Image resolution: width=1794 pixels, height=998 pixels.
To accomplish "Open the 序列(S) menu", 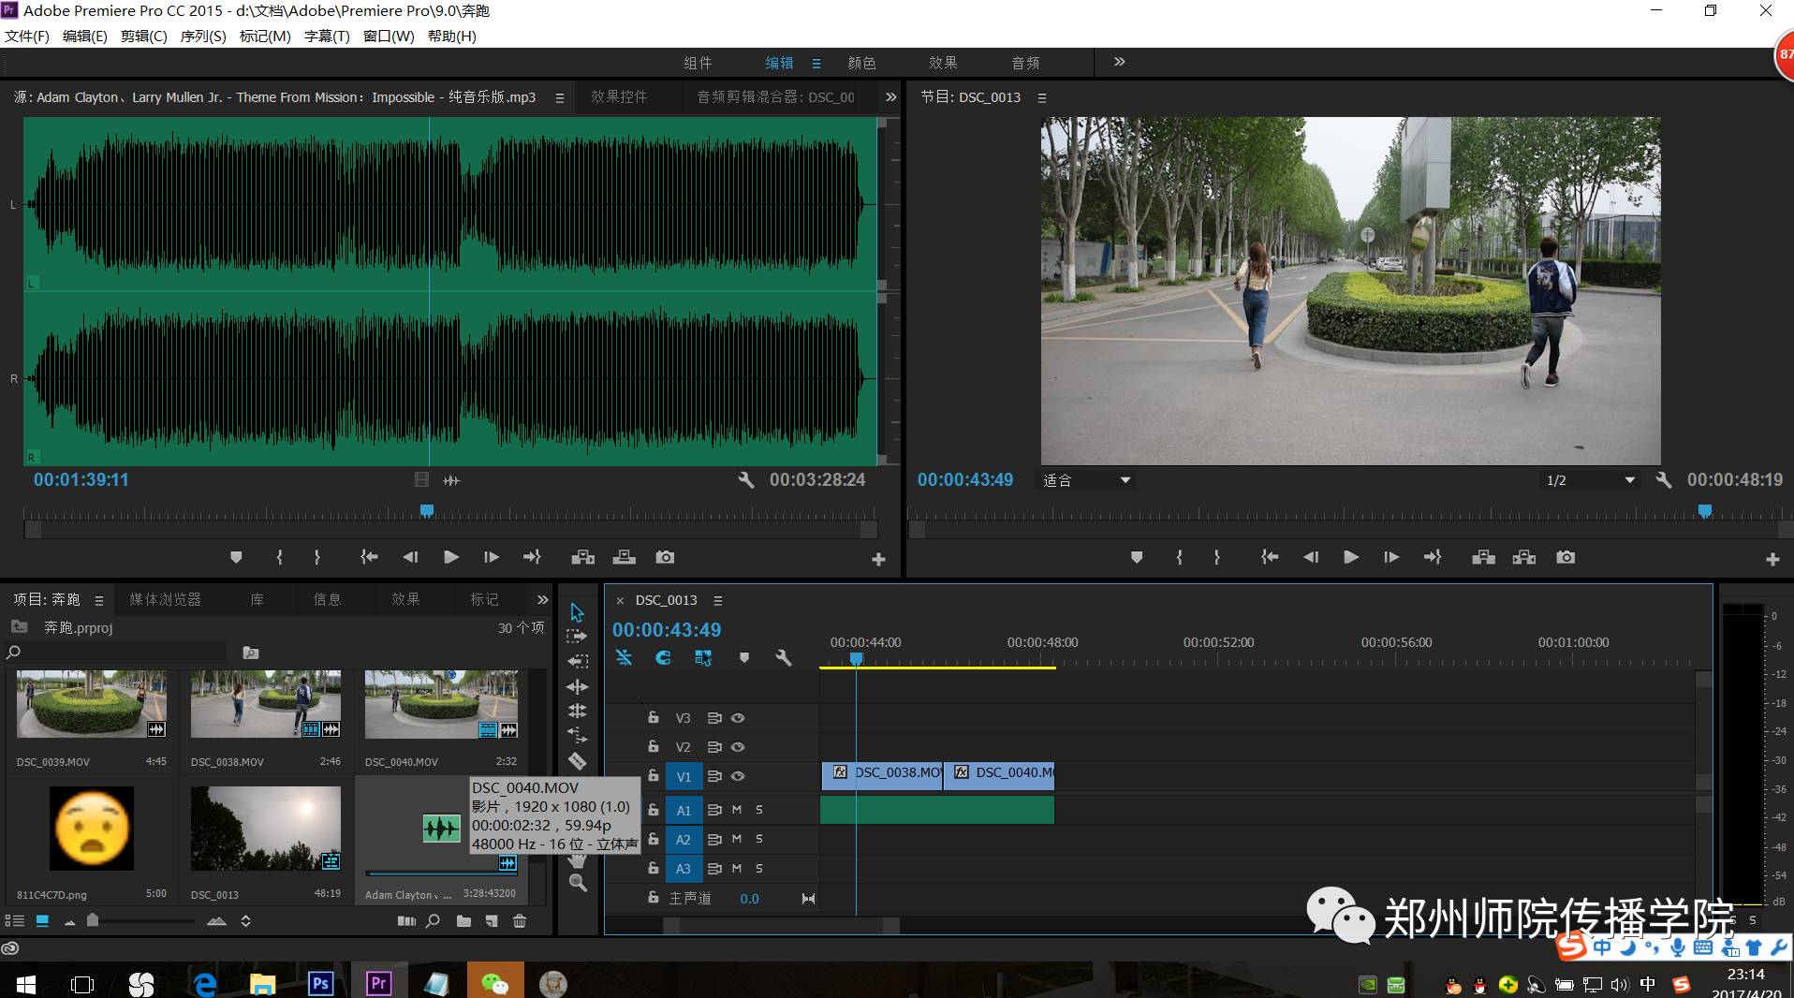I will 203,36.
